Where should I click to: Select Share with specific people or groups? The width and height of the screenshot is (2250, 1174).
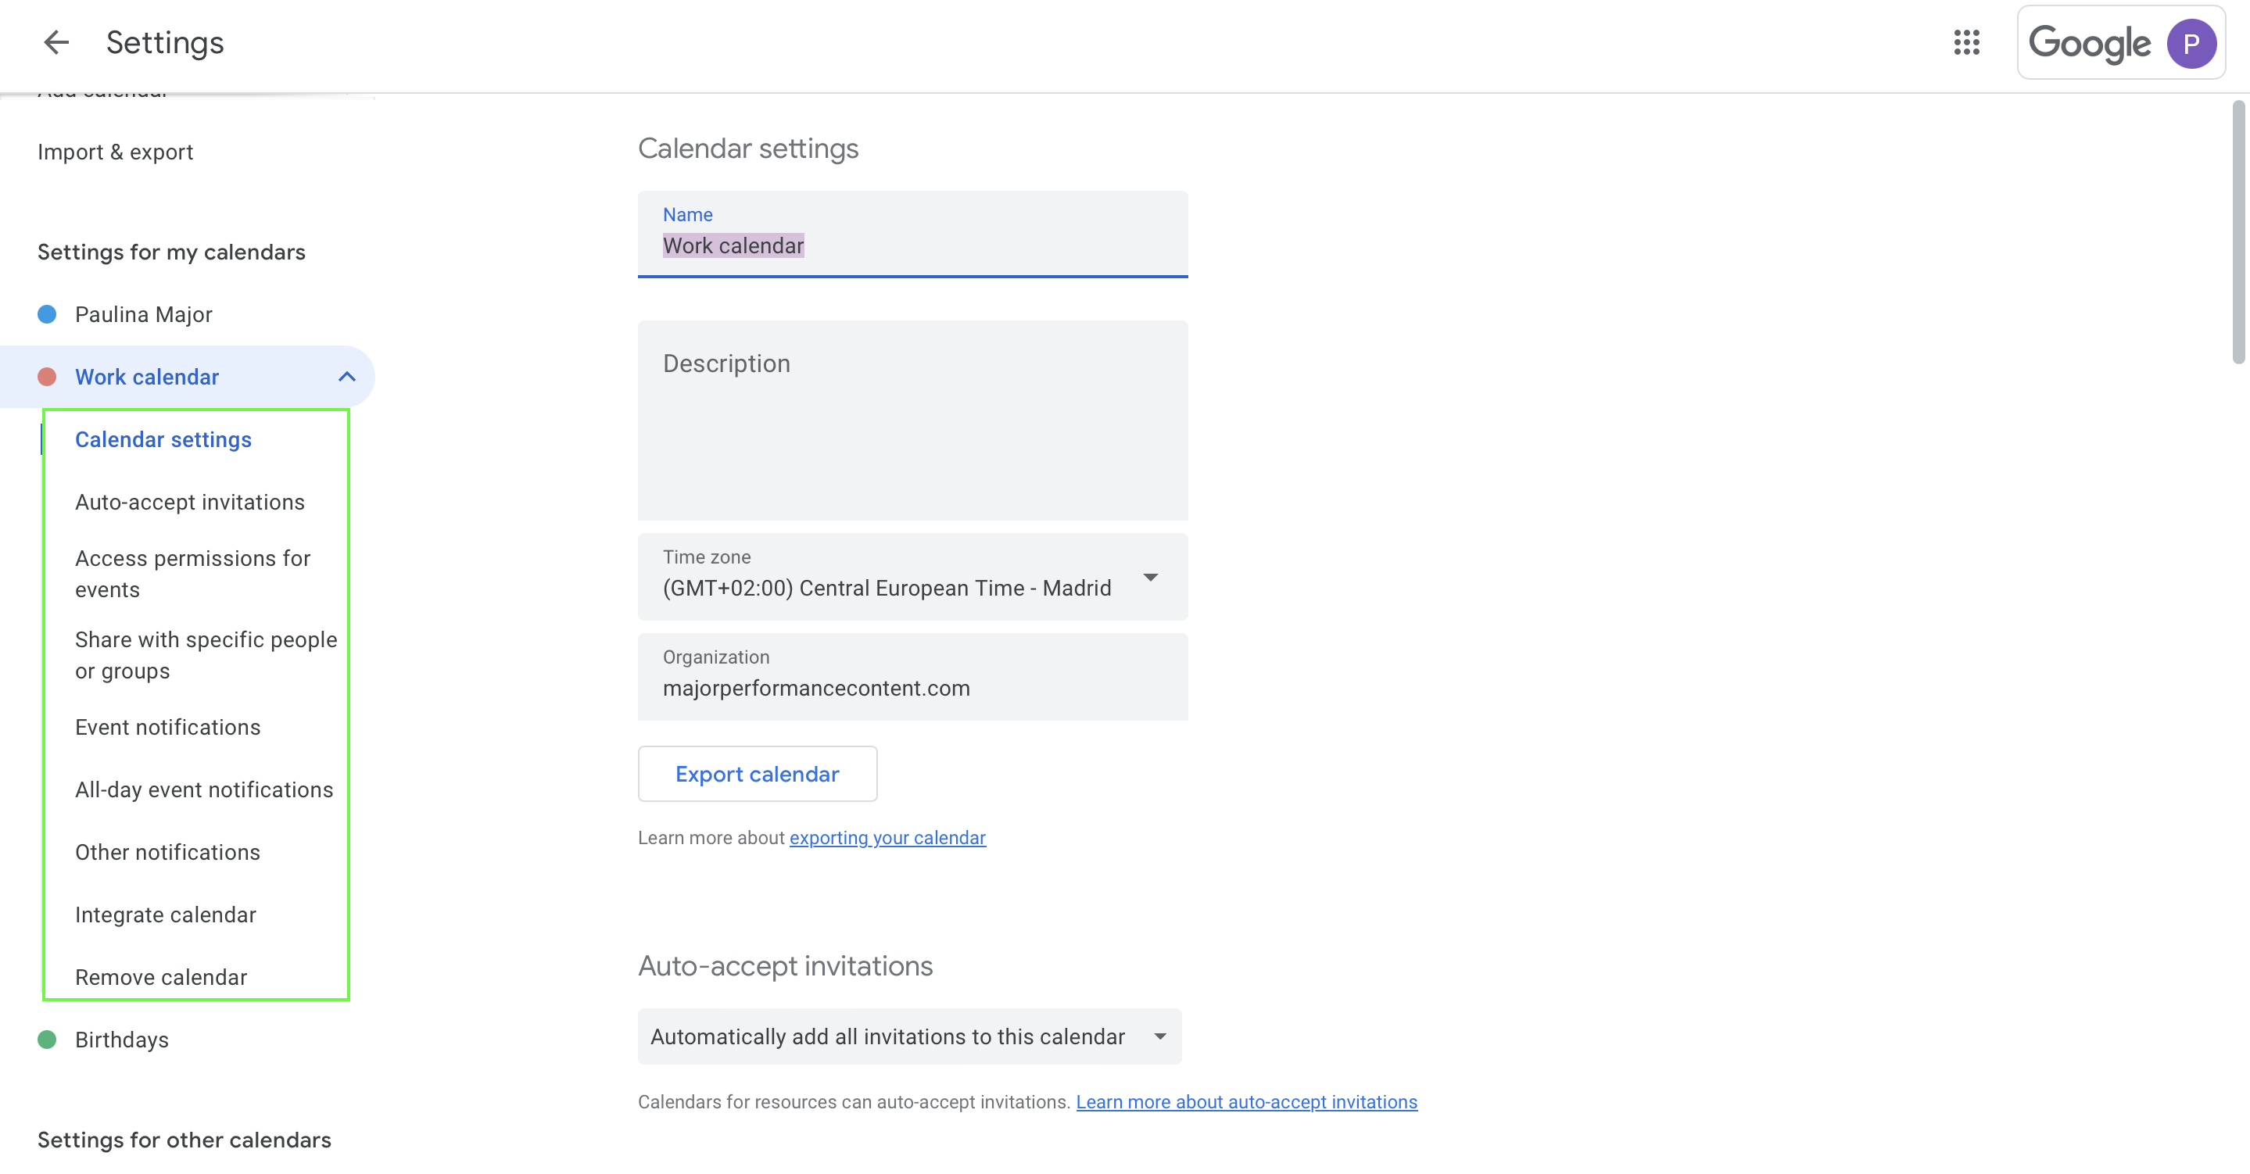pyautogui.click(x=206, y=654)
